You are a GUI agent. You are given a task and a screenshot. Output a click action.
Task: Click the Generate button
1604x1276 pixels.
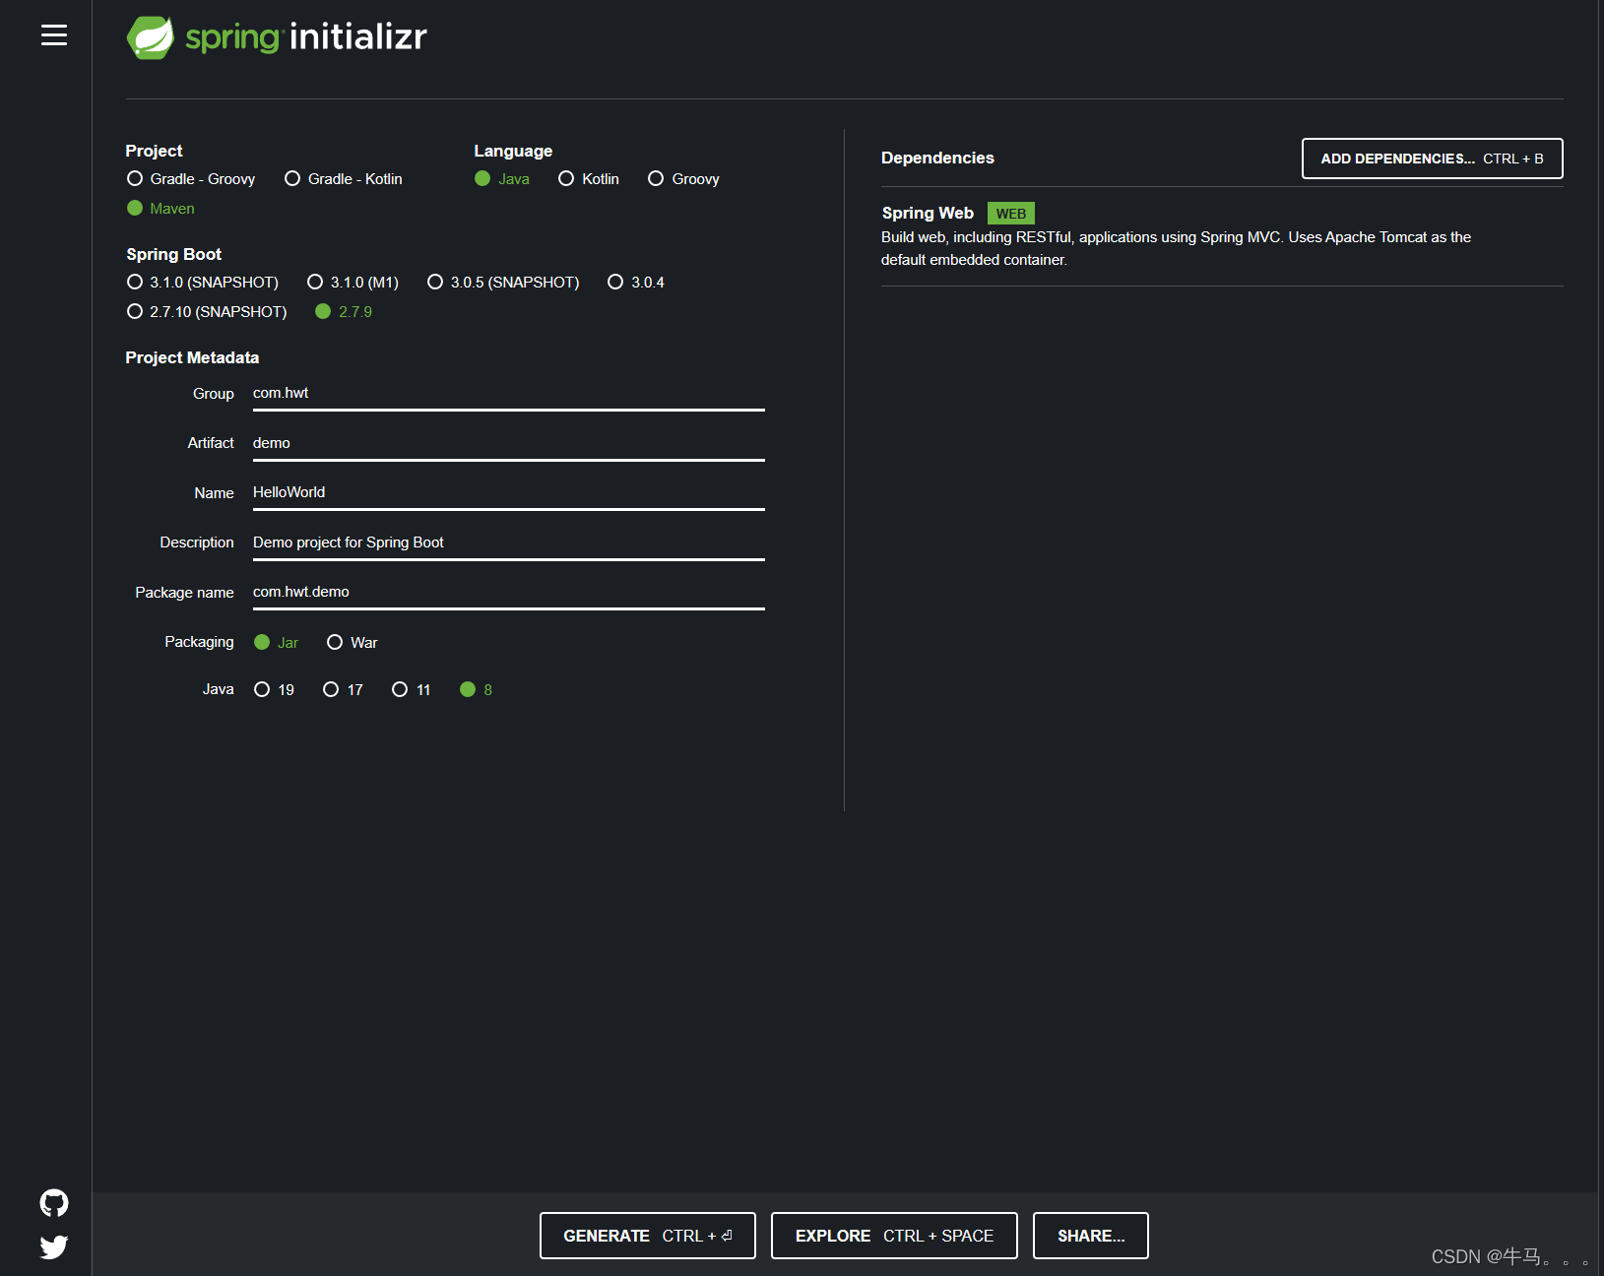pos(648,1236)
